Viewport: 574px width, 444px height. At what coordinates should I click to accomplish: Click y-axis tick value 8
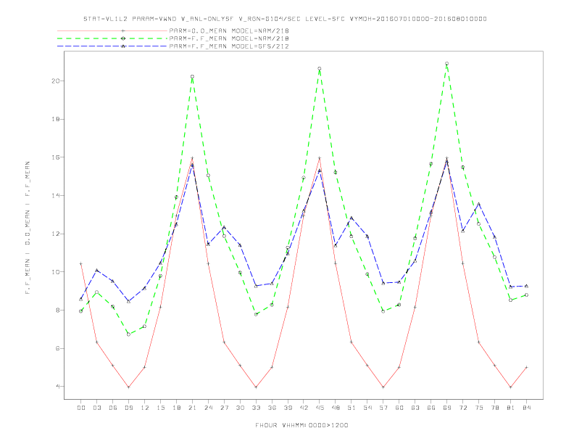coord(58,310)
